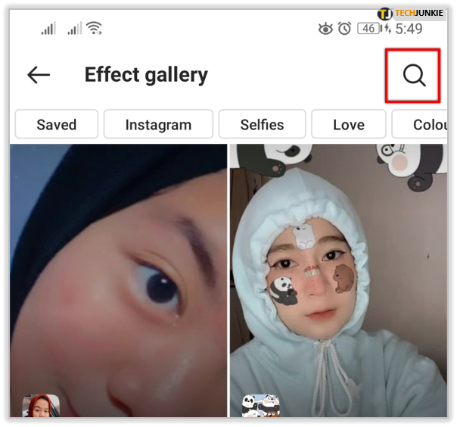Image resolution: width=457 pixels, height=427 pixels.
Task: Open search with the magnifier icon
Action: click(x=414, y=76)
